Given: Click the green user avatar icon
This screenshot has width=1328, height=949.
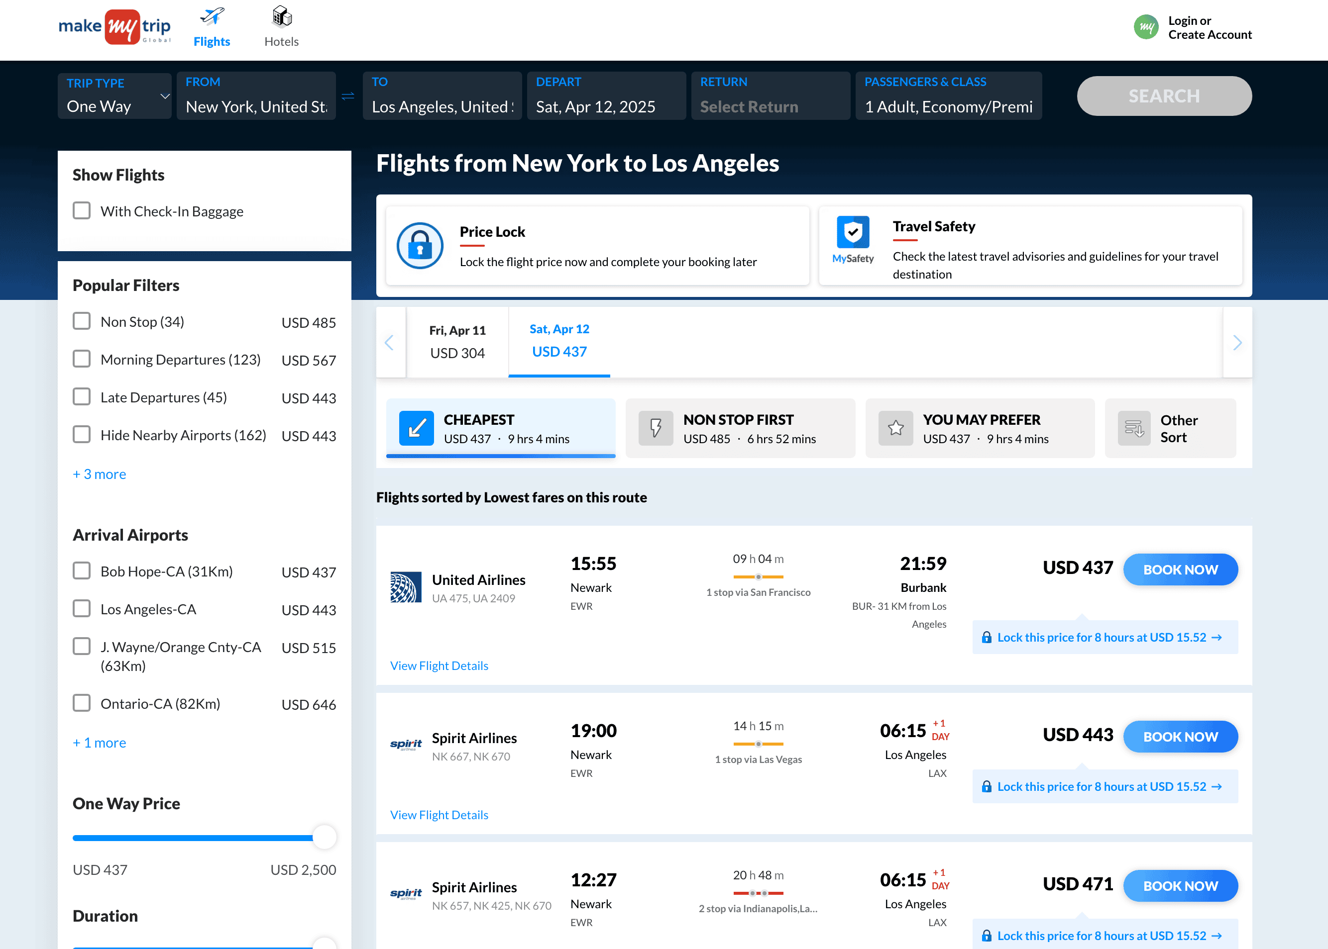Looking at the screenshot, I should tap(1145, 27).
